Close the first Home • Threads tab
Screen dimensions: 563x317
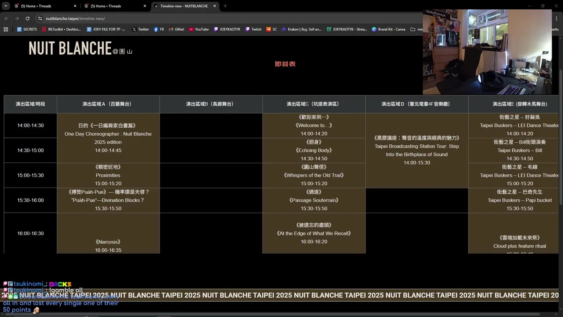(75, 6)
